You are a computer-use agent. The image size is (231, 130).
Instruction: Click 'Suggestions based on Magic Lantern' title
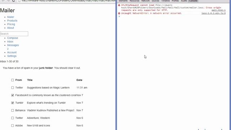coord(48,88)
